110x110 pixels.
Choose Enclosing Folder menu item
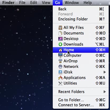click(x=81, y=19)
